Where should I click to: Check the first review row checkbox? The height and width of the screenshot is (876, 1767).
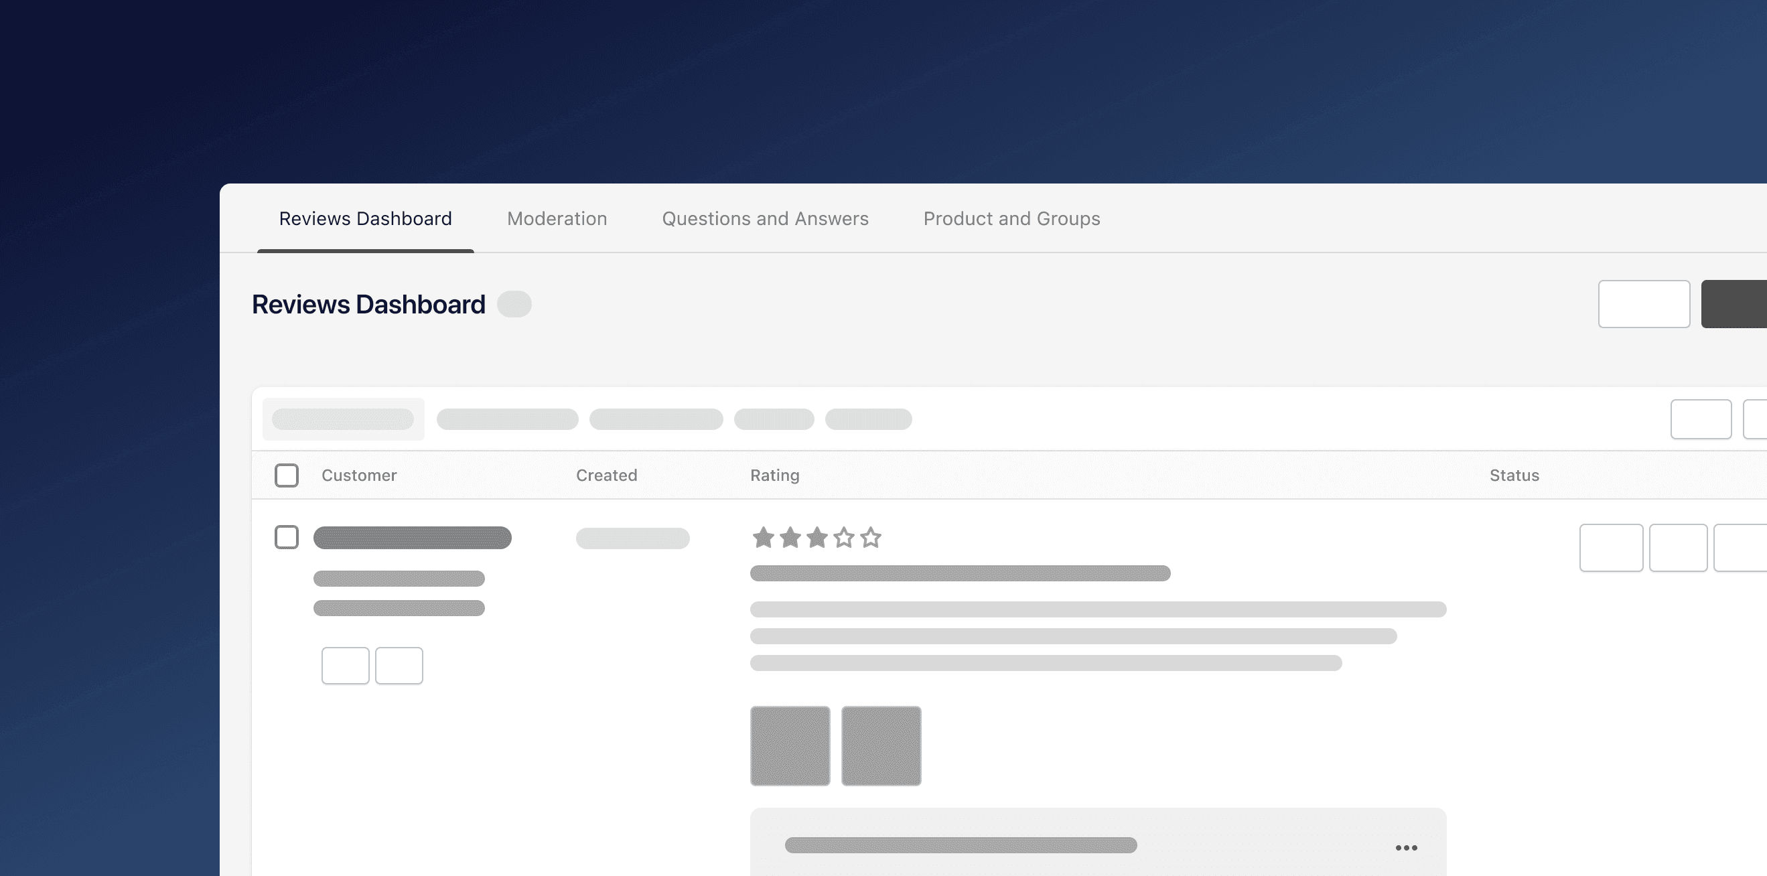[286, 537]
